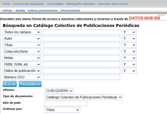The height and width of the screenshot is (114, 167).
Task: Focus the 'Todos los campos' text input
Action: click(x=82, y=32)
